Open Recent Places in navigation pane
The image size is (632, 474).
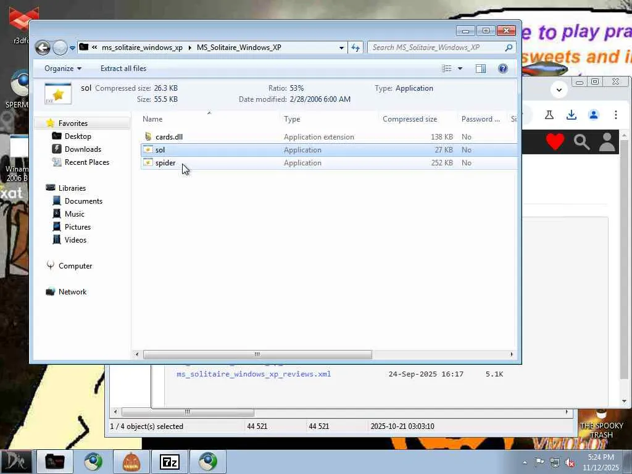86,162
